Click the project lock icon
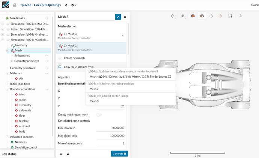The image size is (259, 158). pyautogui.click(x=15, y=5)
